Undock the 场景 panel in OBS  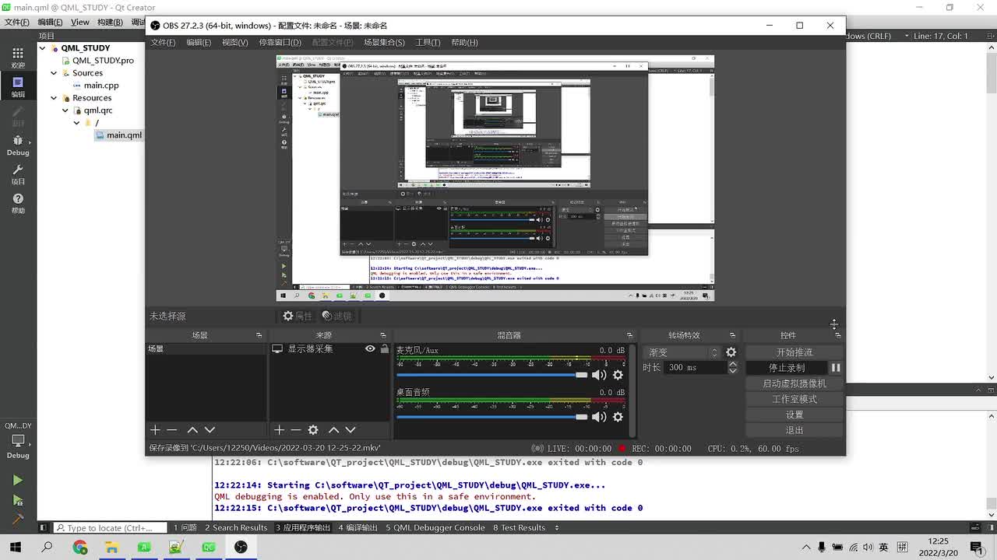(259, 335)
